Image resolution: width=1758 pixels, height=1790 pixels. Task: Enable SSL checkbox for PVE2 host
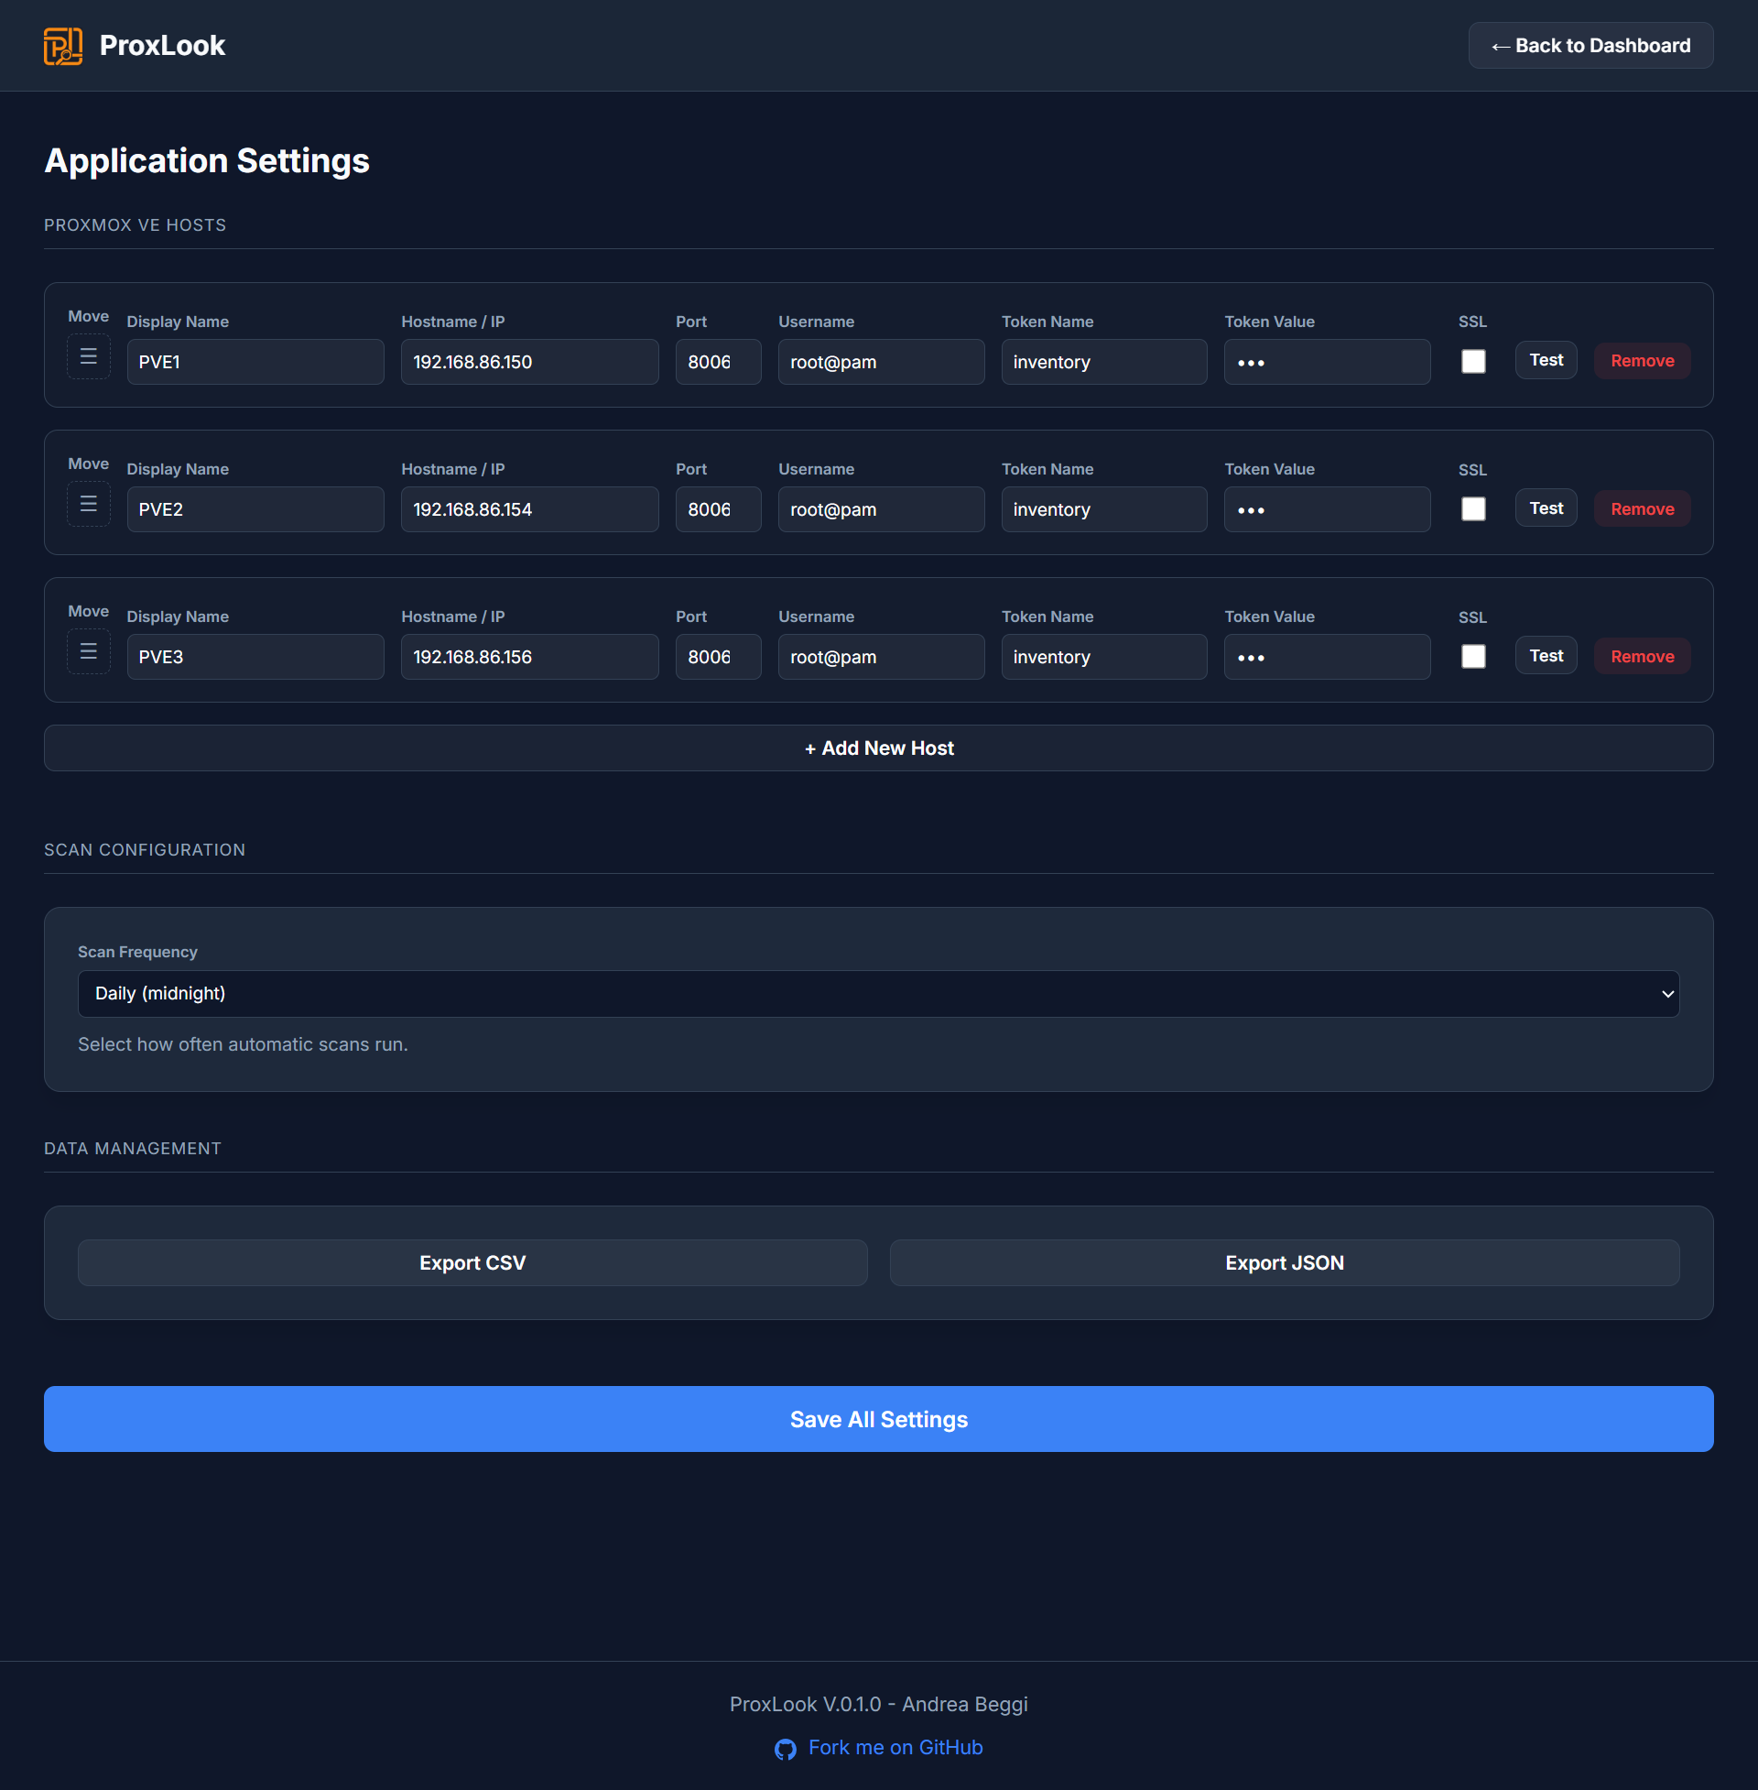(1472, 509)
